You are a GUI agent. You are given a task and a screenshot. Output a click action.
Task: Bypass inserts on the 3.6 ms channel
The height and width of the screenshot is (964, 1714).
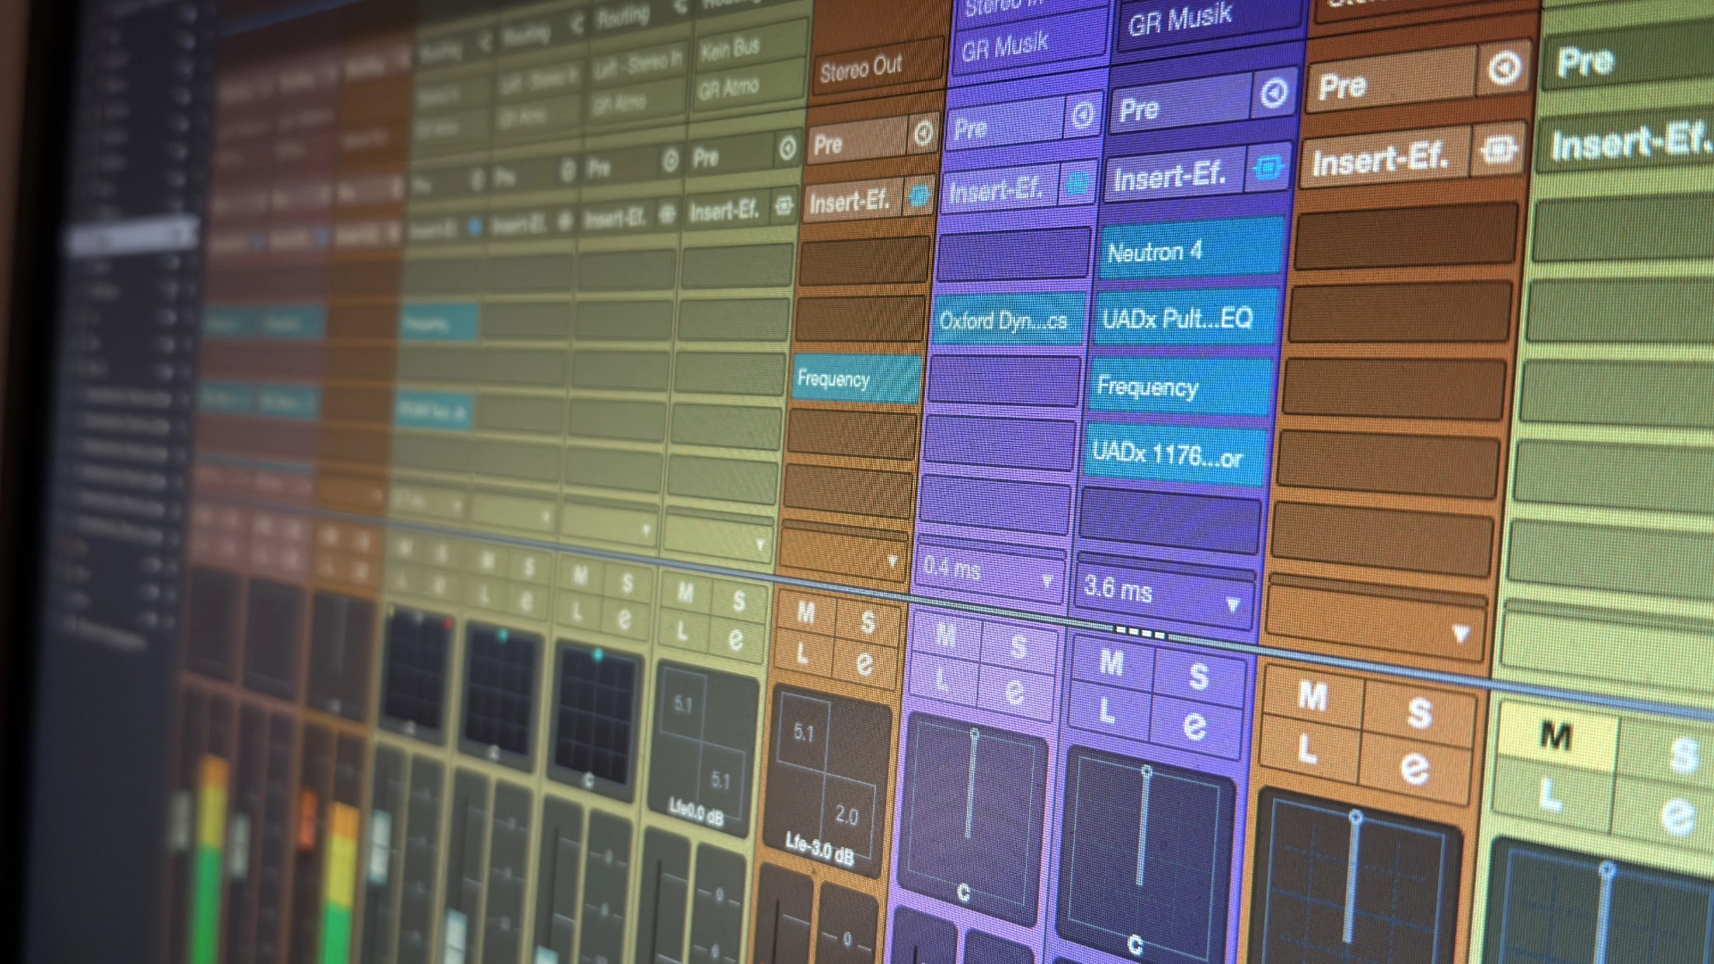pyautogui.click(x=1268, y=167)
